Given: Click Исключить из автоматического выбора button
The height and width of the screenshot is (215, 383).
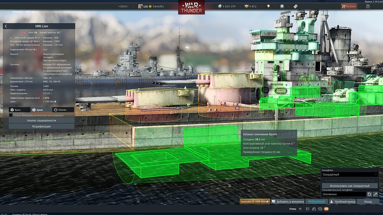Looking at the screenshot, I should [350, 180].
